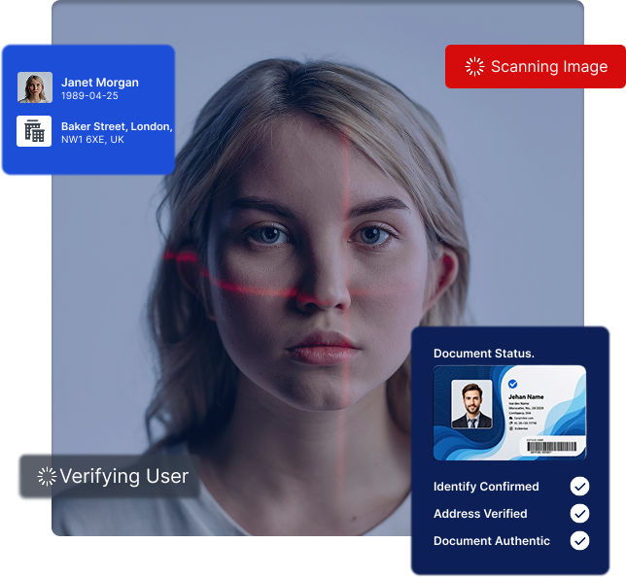Click the barcode on the ID card

[x=551, y=446]
